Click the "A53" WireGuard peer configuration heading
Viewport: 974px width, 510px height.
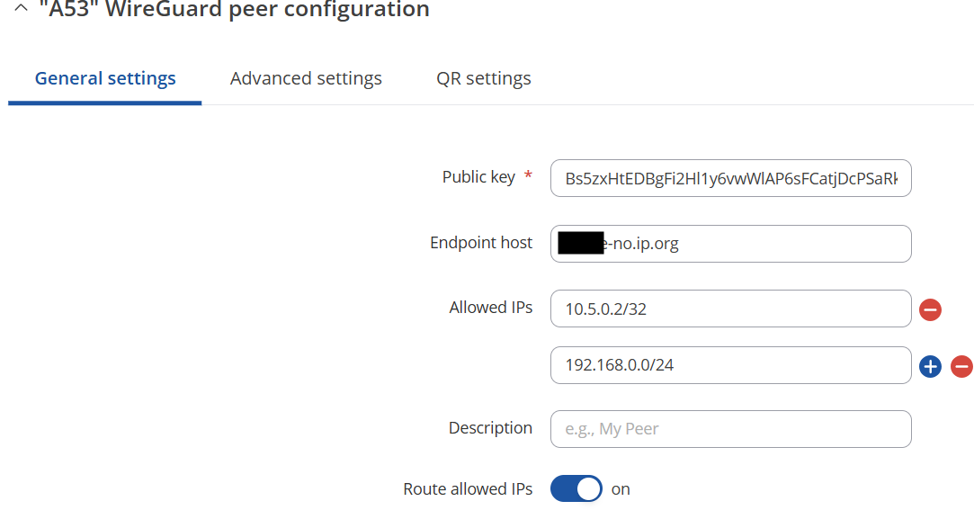[x=234, y=9]
